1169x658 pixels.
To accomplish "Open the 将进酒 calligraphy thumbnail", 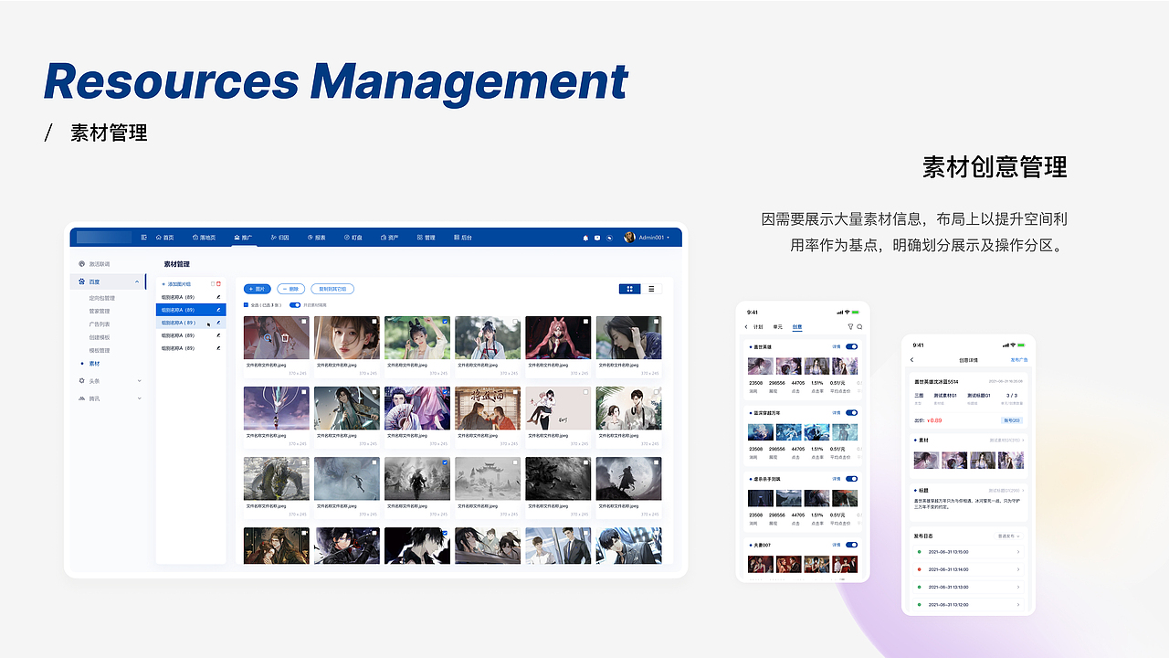I will click(488, 408).
